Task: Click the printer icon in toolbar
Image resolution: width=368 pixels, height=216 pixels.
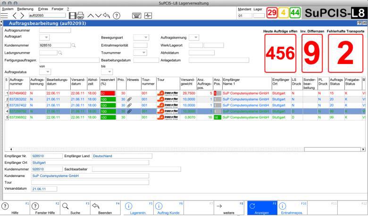Action: (x=81, y=16)
